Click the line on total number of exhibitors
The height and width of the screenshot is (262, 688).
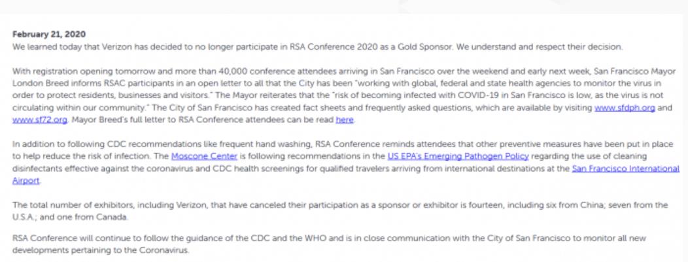340,205
